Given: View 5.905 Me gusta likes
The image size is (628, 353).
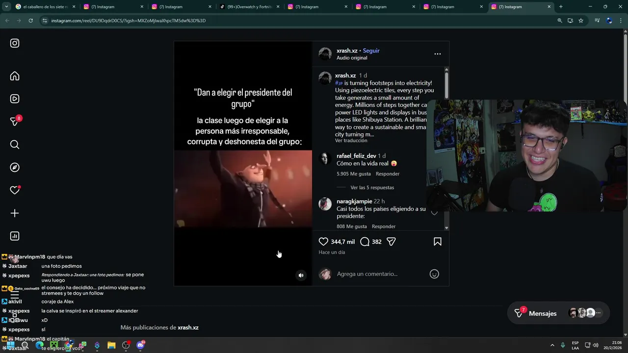Looking at the screenshot, I should (354, 174).
